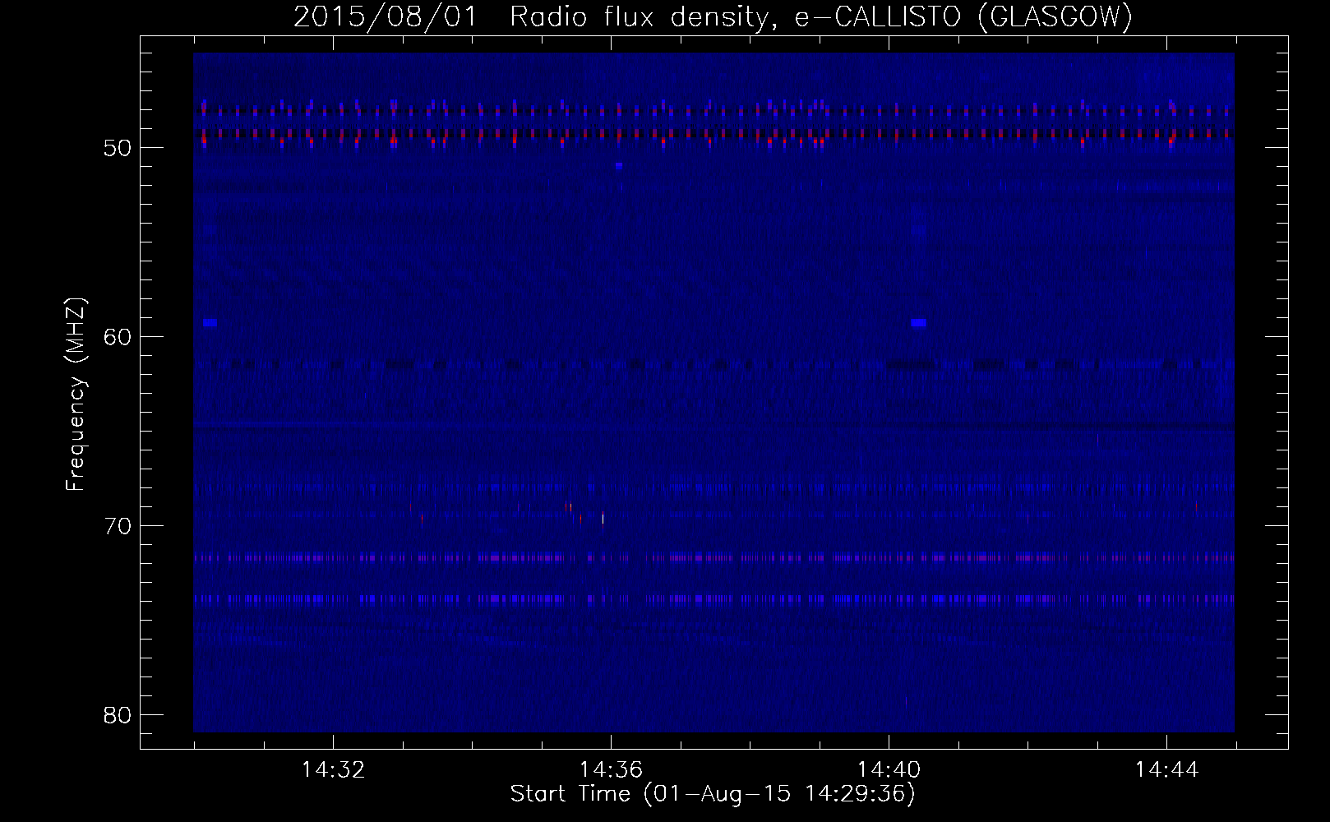Screen dimensions: 1330x822
Task: Select the 80 frequency tick label
Action: pos(118,715)
